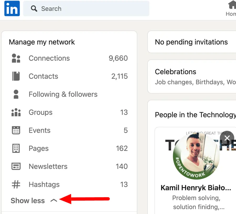
Task: Open Kamil Henryk's profile photo
Action: [x=194, y=157]
